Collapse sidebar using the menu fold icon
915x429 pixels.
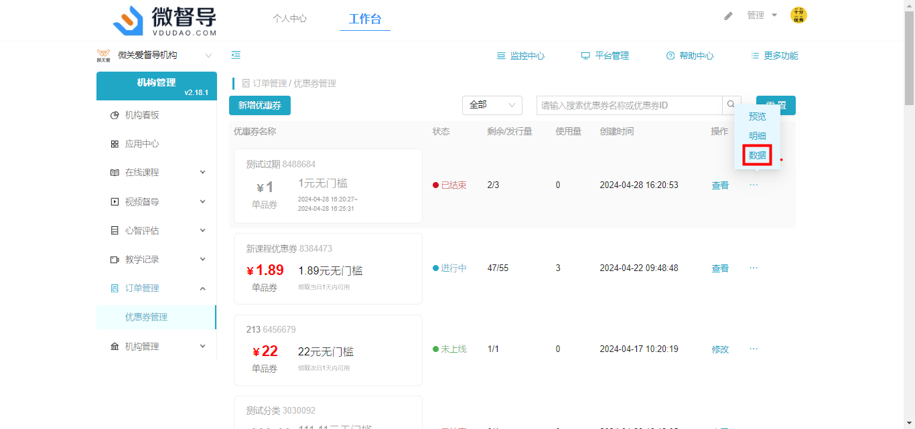coord(236,56)
